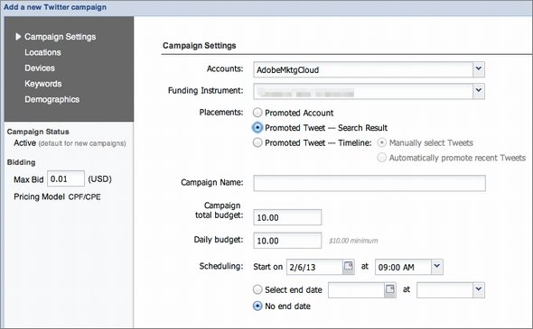Image resolution: width=533 pixels, height=329 pixels.
Task: Go to the Locations section
Action: tap(42, 52)
